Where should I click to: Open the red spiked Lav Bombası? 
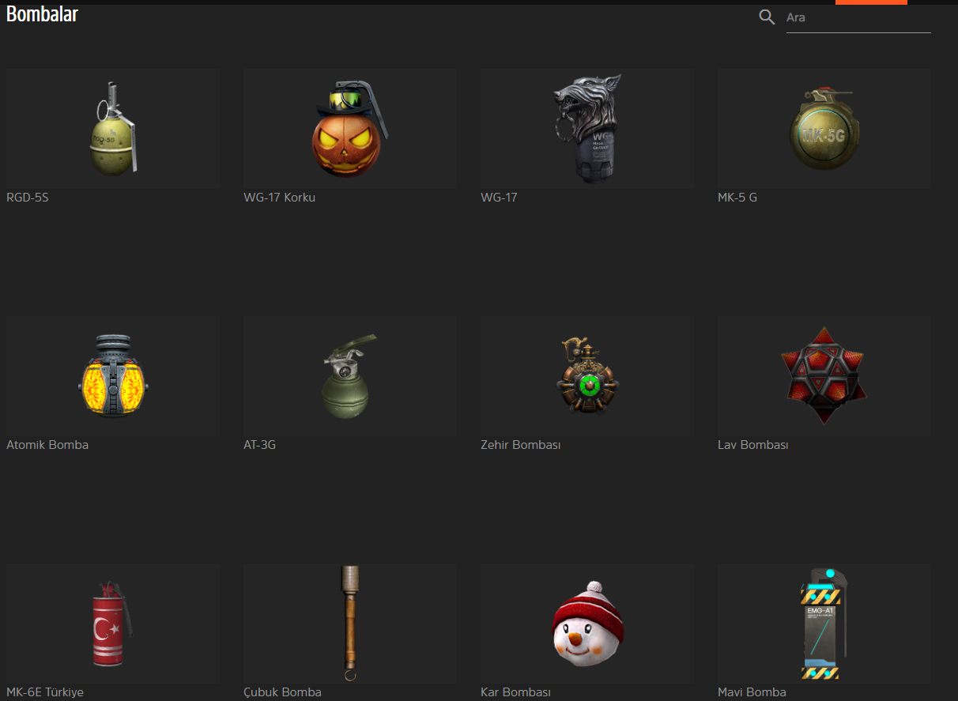(x=824, y=376)
